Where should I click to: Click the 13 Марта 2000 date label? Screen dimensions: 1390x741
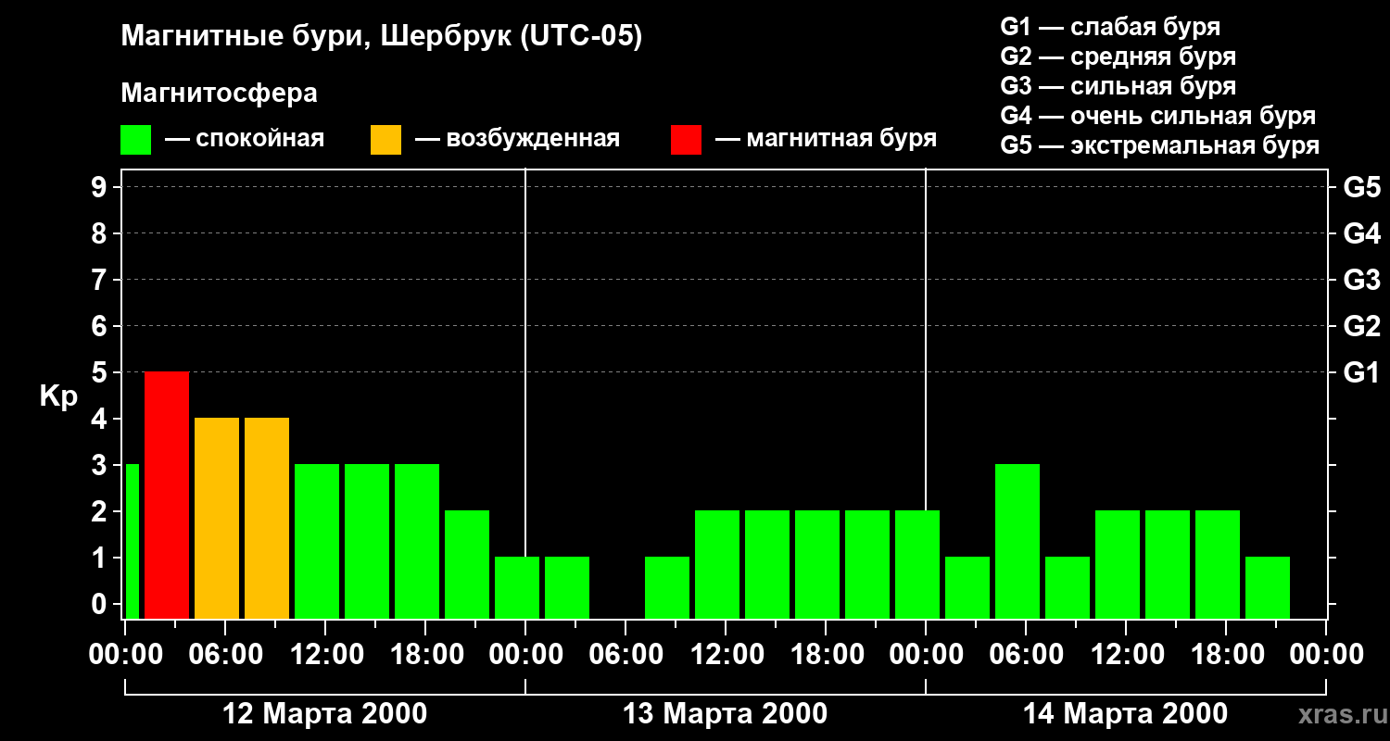point(725,714)
